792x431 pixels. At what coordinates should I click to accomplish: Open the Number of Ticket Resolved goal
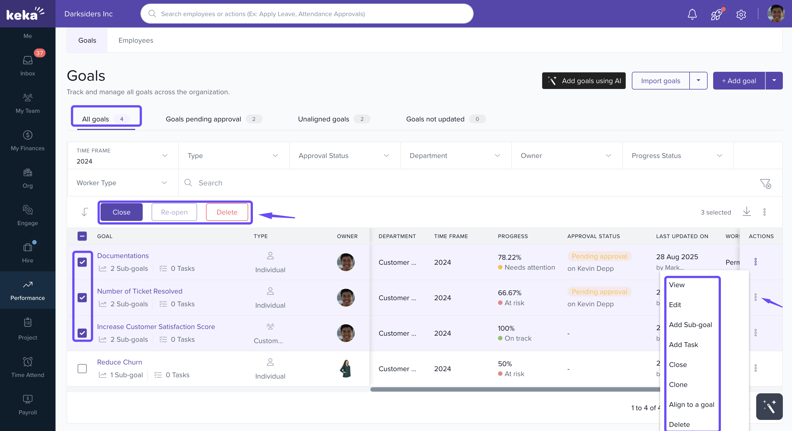(x=140, y=291)
